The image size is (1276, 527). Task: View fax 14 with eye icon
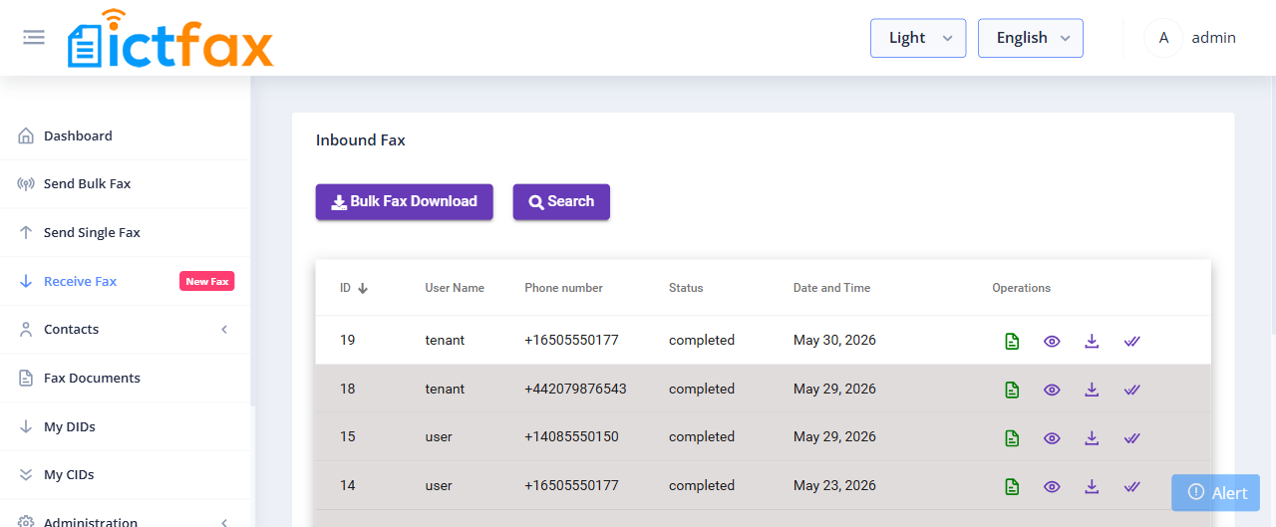[1052, 487]
